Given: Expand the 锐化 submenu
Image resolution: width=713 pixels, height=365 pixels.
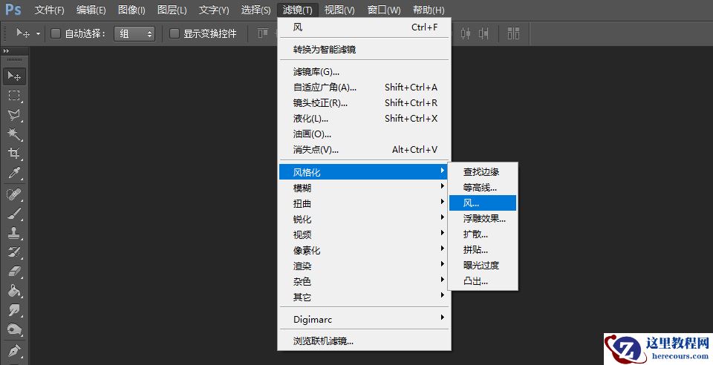Looking at the screenshot, I should pos(365,219).
